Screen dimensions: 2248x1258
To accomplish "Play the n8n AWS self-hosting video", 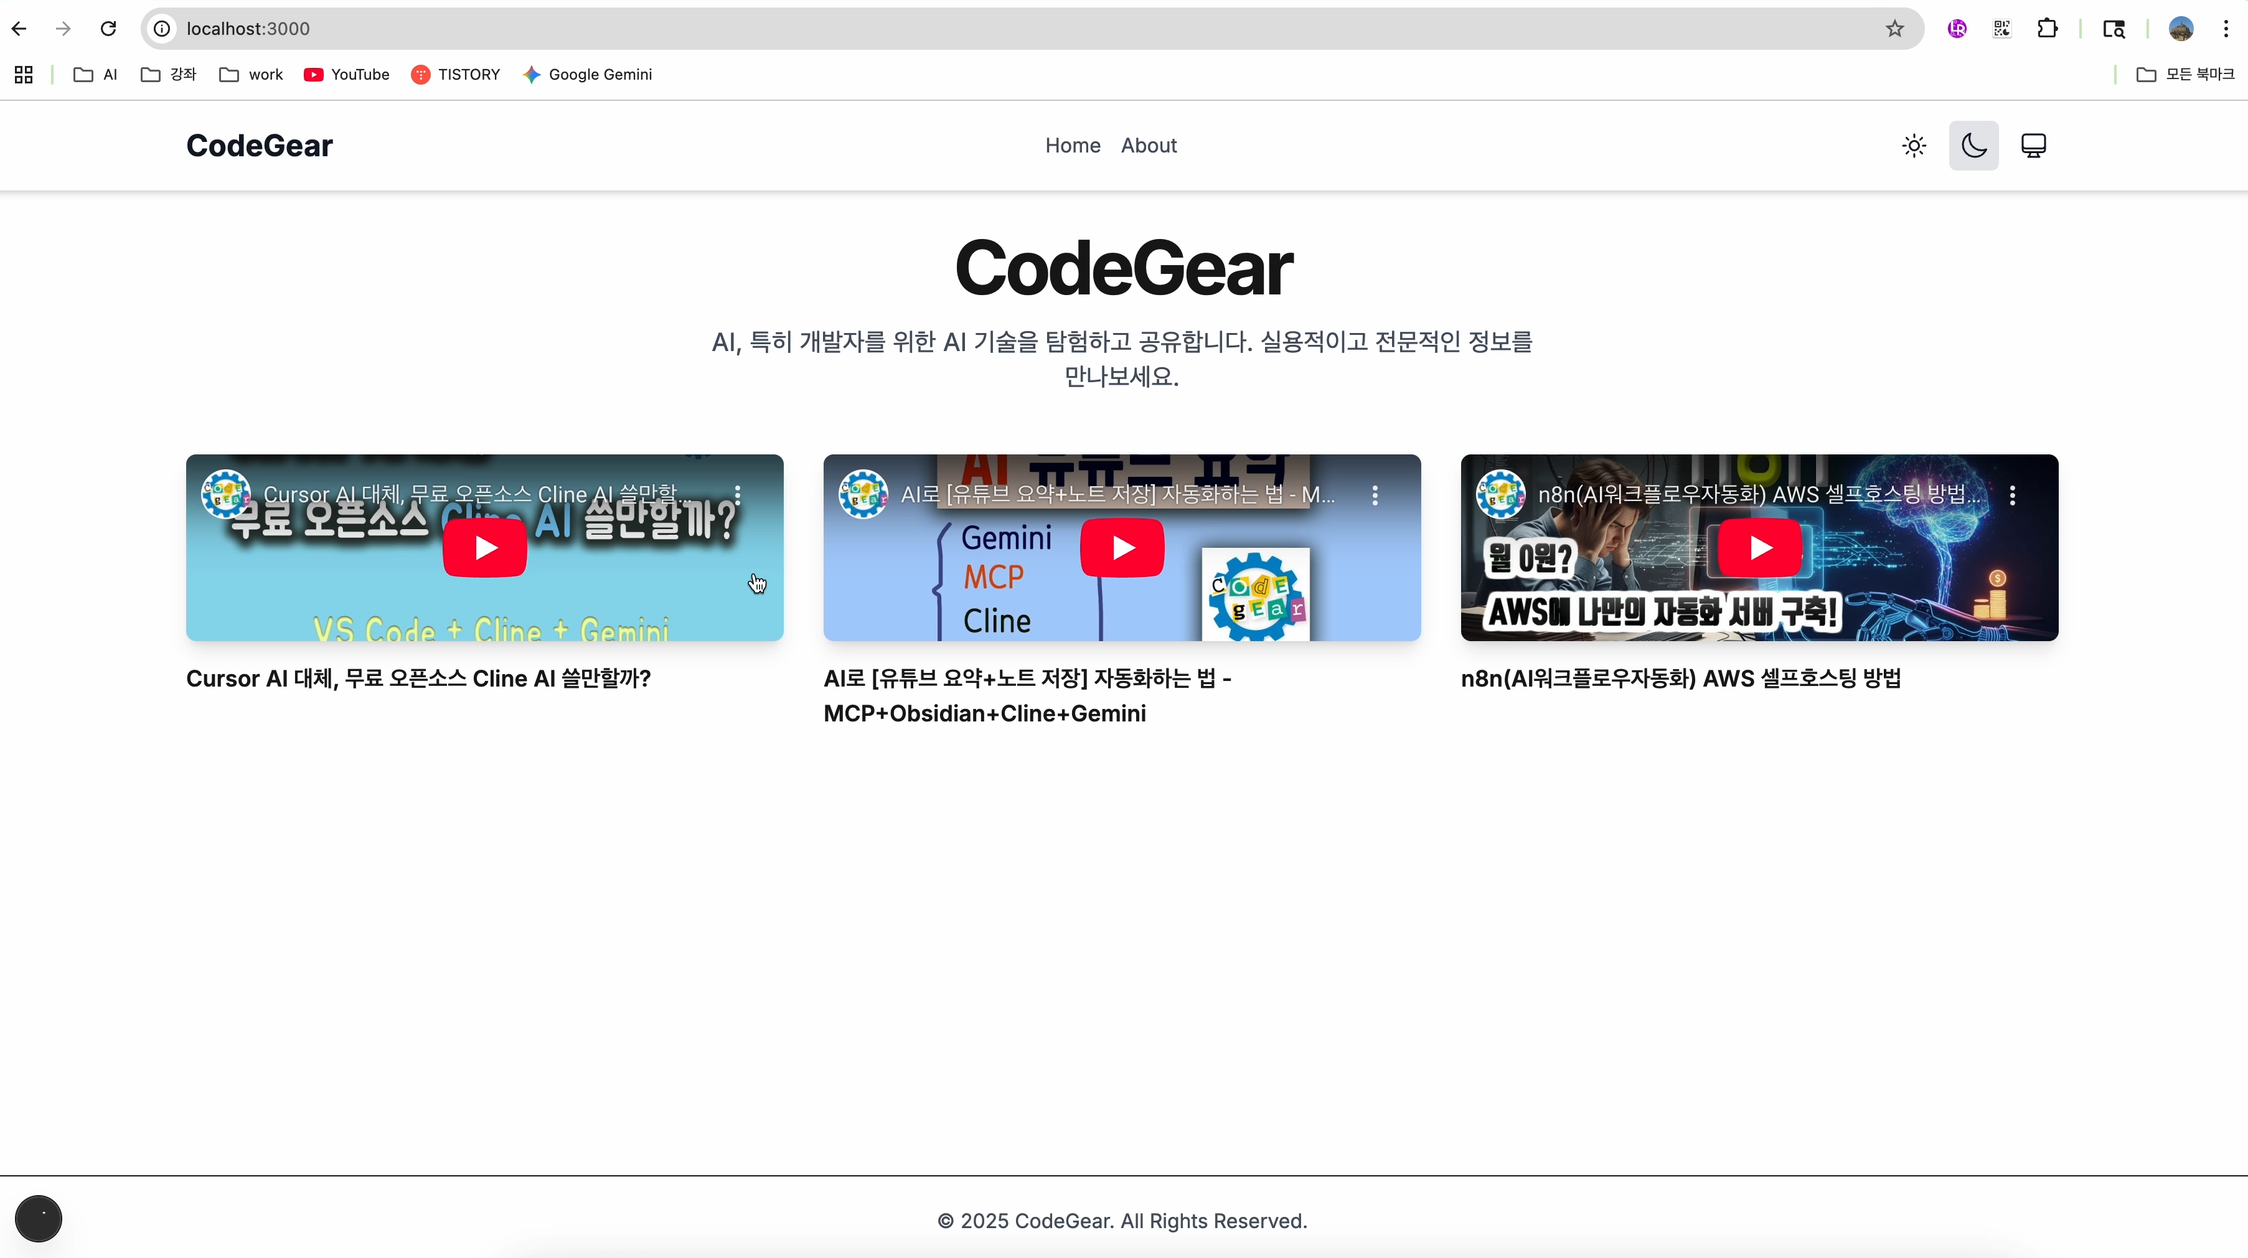I will [x=1759, y=548].
